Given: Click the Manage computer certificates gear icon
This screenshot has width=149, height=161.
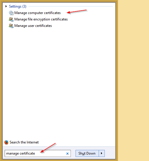Looking at the screenshot, I should coord(11,13).
